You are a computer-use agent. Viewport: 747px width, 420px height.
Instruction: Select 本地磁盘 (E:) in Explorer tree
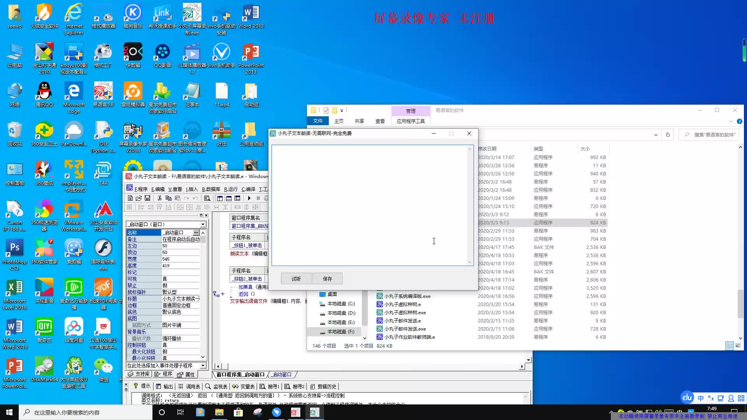click(337, 322)
